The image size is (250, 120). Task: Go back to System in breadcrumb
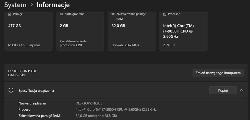point(15,5)
